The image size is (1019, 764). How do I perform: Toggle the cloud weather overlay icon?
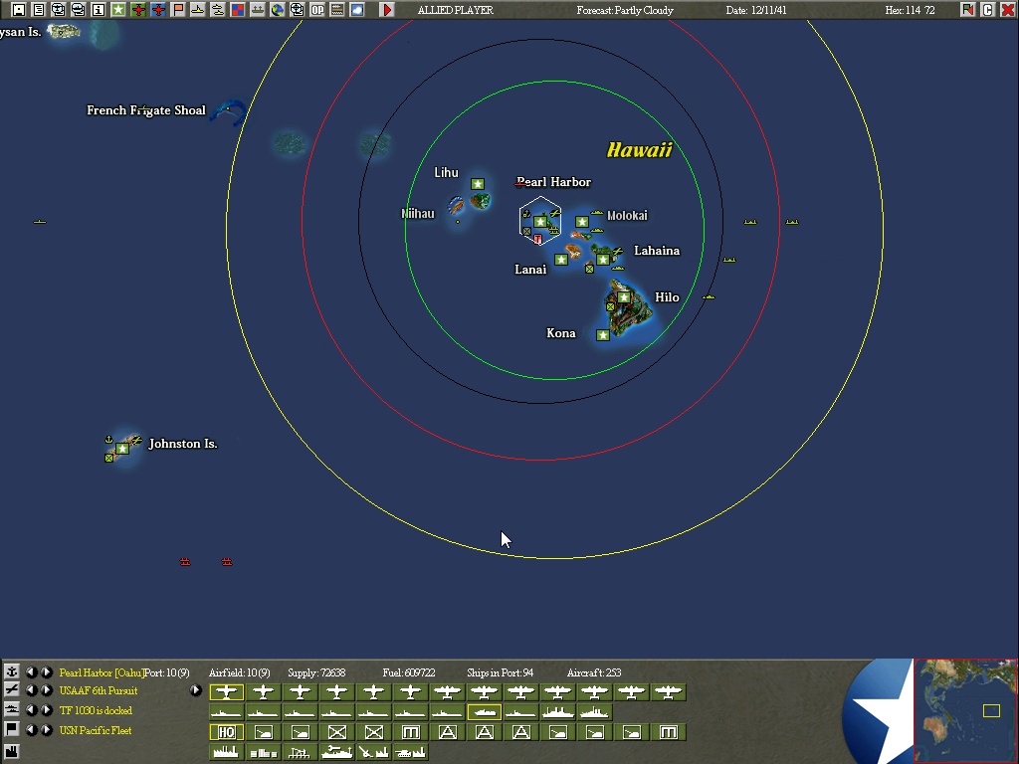click(x=357, y=10)
